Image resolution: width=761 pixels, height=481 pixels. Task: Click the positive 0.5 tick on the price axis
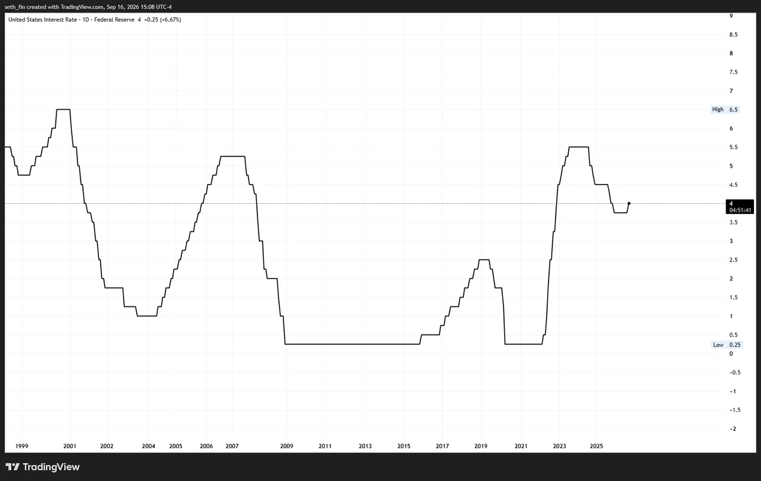[733, 334]
